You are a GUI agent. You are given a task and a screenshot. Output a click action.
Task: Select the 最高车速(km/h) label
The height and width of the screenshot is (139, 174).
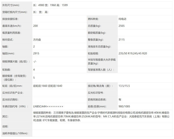(12, 26)
